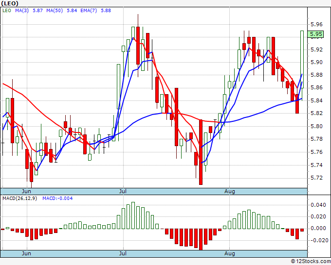
Task: Select the green LEO legend label
Action: tap(7, 11)
